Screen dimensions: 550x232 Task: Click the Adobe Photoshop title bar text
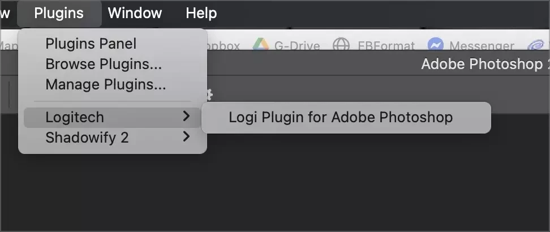[x=485, y=65]
